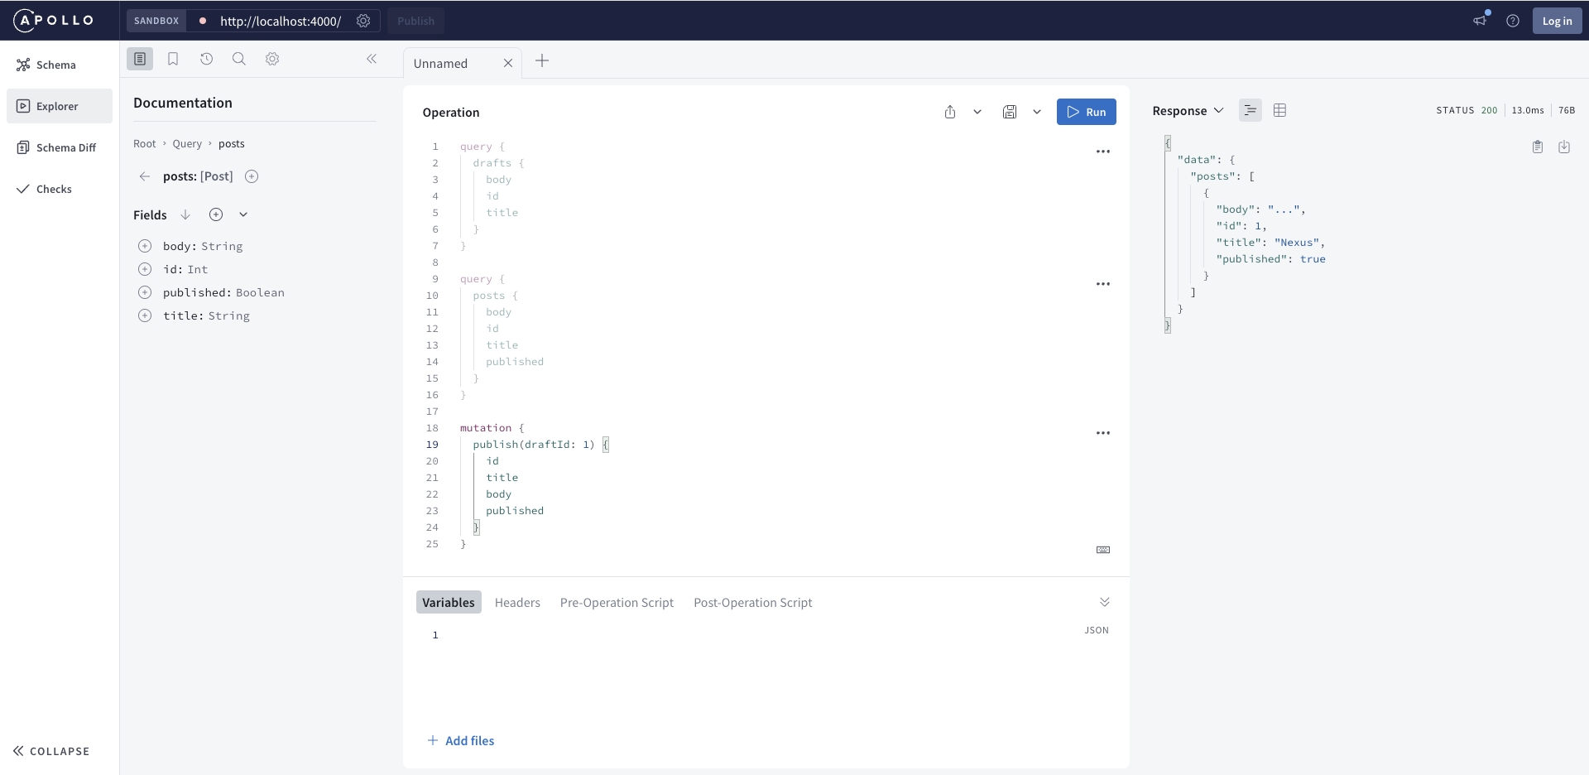Switch response to JSON view
Viewport: 1589px width, 775px height.
pos(1251,110)
